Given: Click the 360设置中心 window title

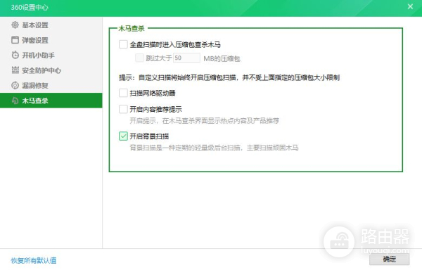Looking at the screenshot, I should [30, 7].
